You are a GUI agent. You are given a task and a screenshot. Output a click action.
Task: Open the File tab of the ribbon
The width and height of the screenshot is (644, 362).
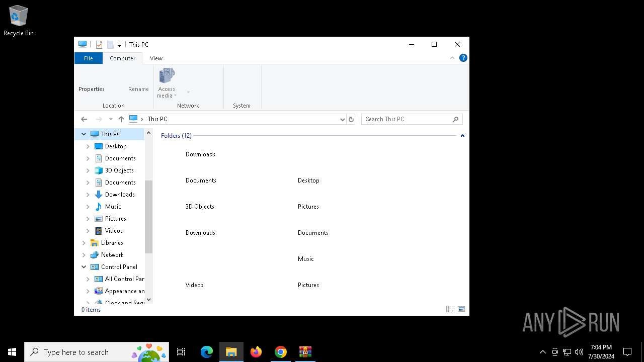click(89, 58)
